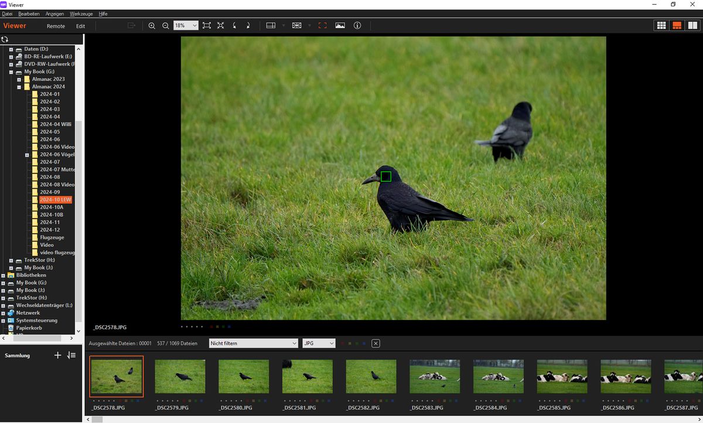
Task: Rotate the image counterclockwise
Action: (234, 25)
